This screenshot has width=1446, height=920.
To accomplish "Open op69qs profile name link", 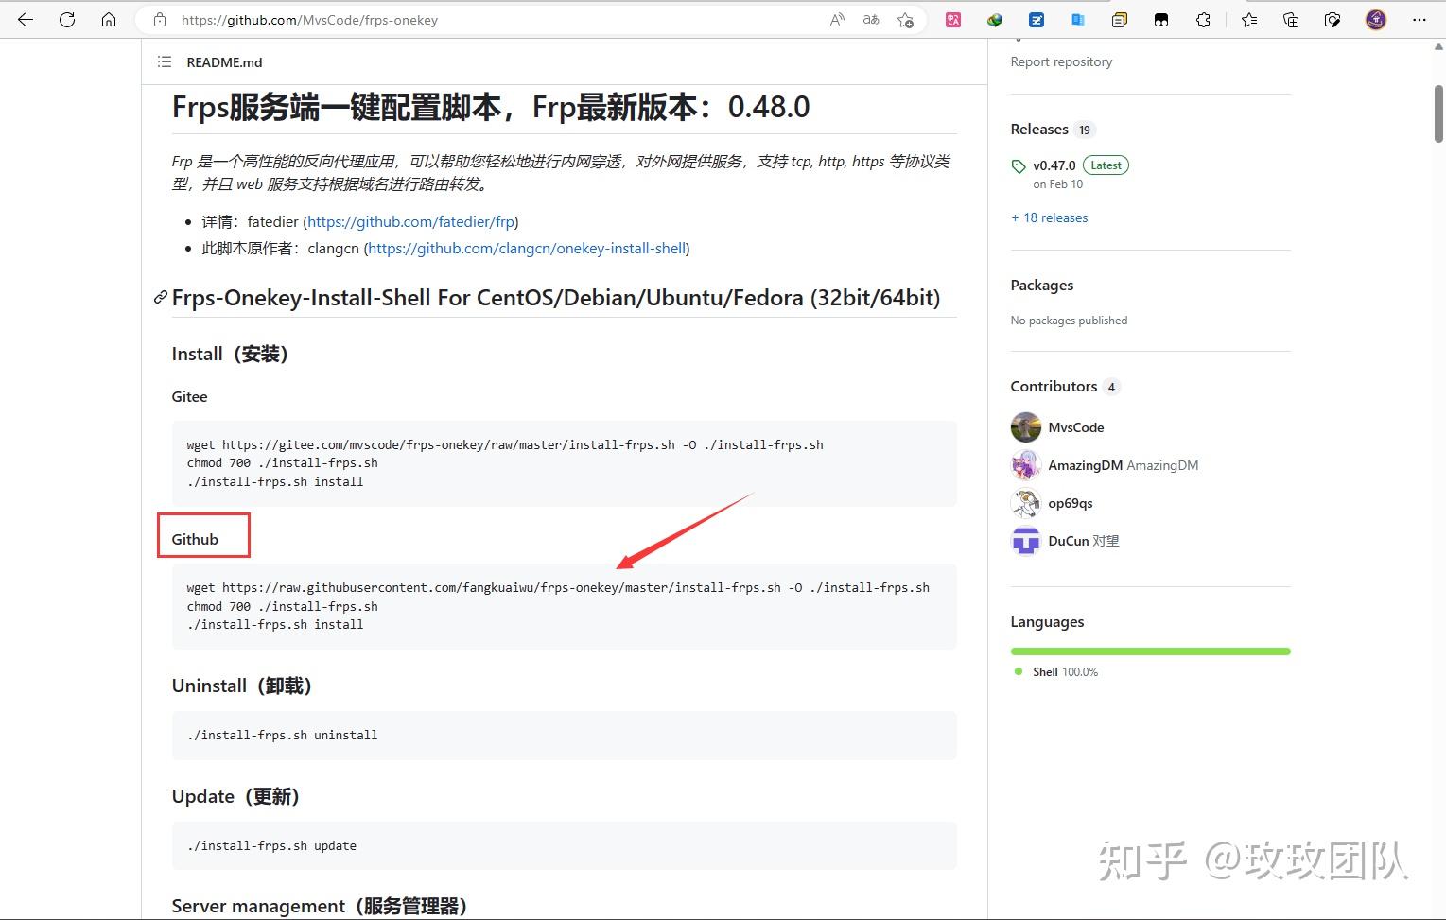I will [1071, 503].
